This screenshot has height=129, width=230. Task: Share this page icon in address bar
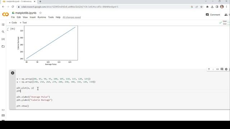tap(197, 7)
